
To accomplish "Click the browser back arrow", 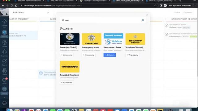I will pos(3,6).
